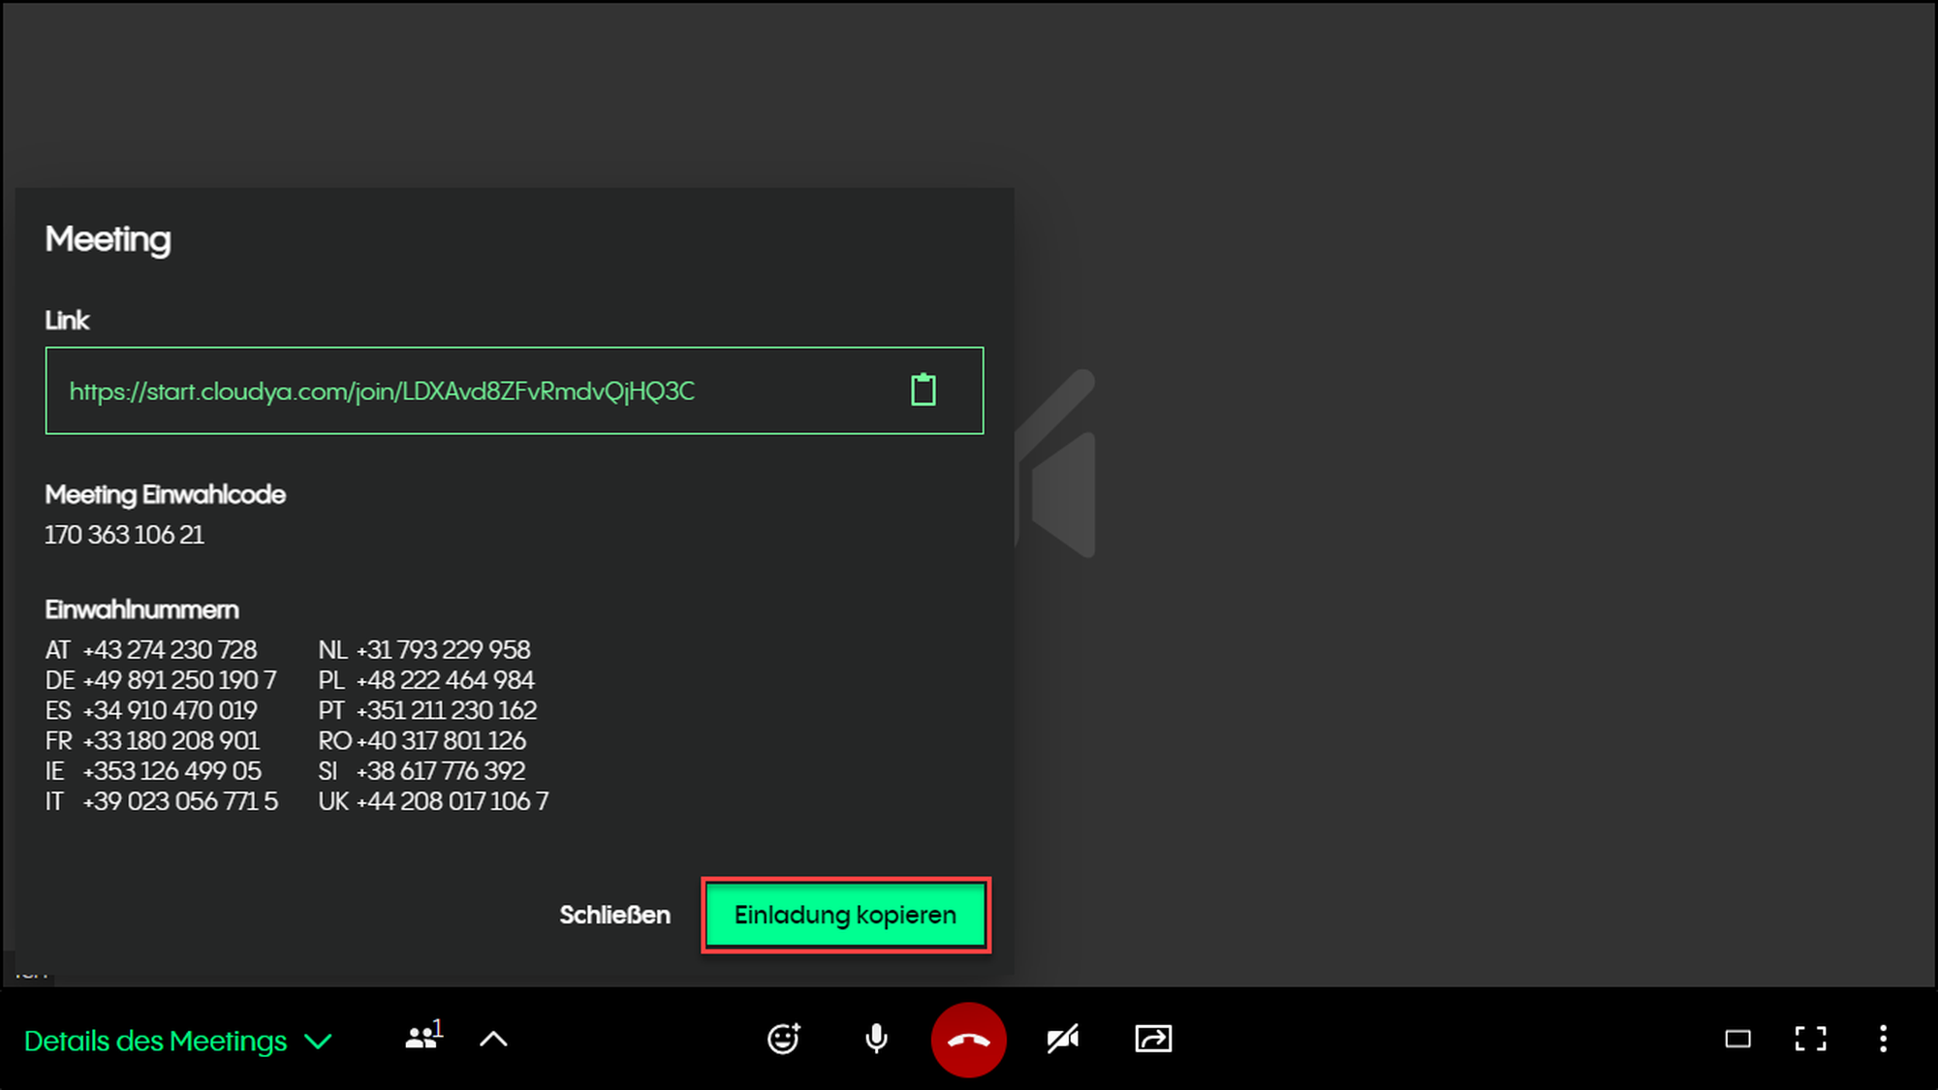
Task: Turn on the camera
Action: [x=1063, y=1040]
